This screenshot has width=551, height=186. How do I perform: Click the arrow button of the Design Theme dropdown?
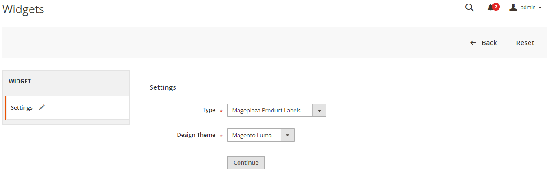(x=287, y=135)
